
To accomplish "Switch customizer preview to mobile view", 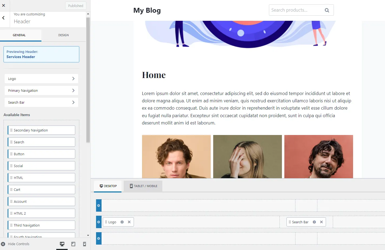I will [x=84, y=244].
